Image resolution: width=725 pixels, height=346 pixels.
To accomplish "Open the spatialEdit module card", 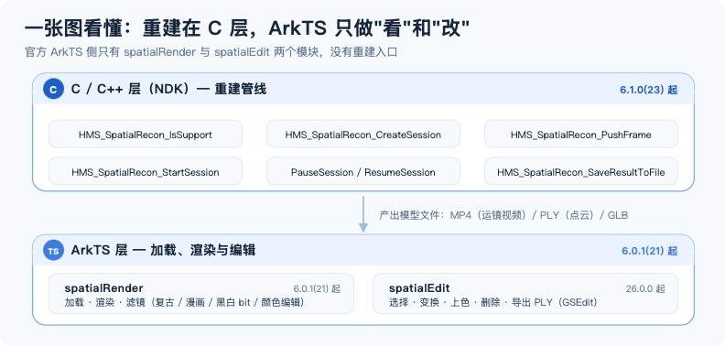I will (525, 294).
